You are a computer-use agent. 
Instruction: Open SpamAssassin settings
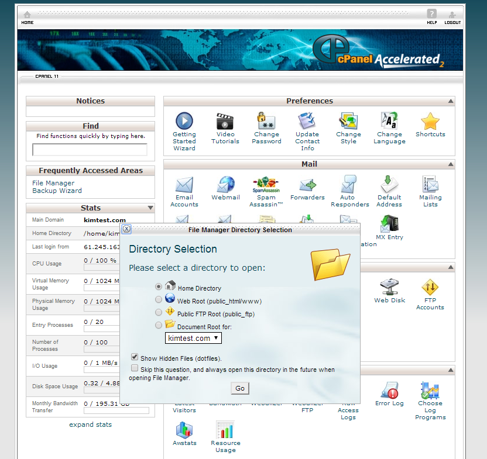pos(266,183)
